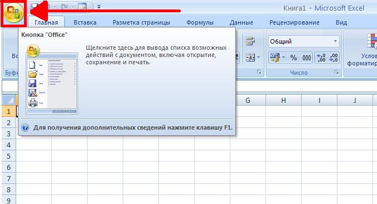Image resolution: width=377 pixels, height=204 pixels.
Task: Expand merge cells options arrow
Action: coord(258,58)
